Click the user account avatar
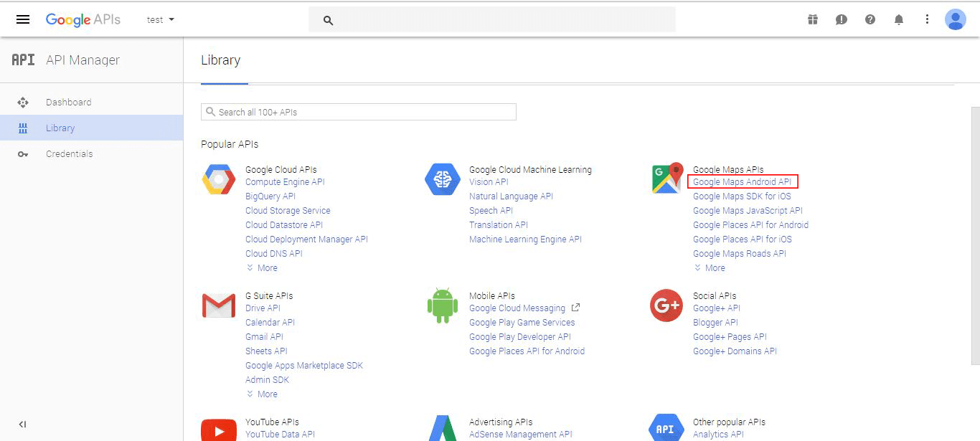This screenshot has width=980, height=441. pos(956,19)
